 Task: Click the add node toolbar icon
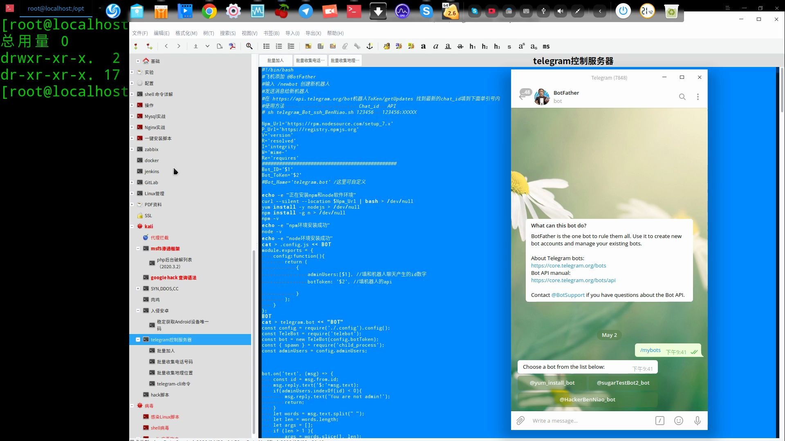pos(136,46)
